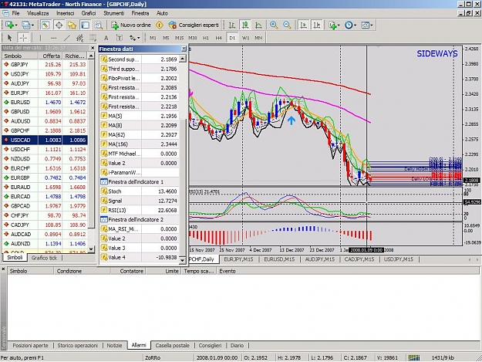Toggle Consiglieri esperti button
Screen dimensions: 482x362
194,25
